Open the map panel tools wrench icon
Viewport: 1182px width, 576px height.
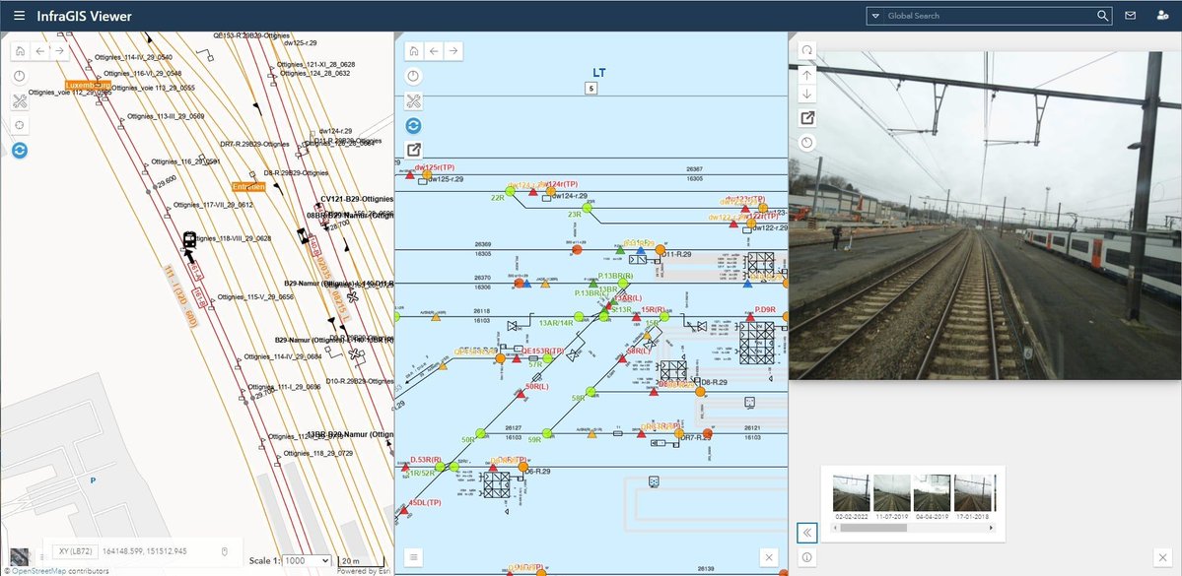click(20, 100)
